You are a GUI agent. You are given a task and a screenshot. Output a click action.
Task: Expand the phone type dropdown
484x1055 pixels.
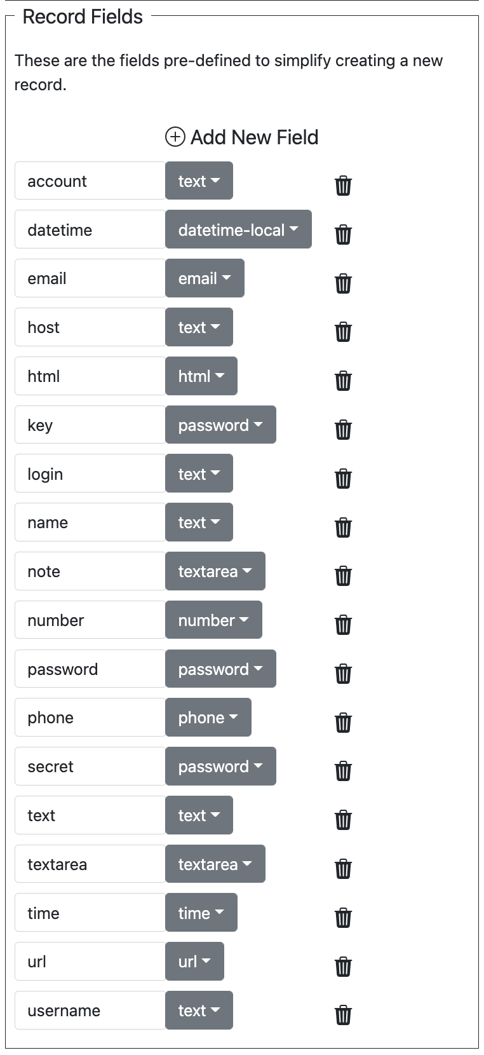(x=208, y=718)
